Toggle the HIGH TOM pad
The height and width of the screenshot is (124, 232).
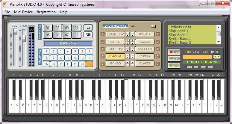pyautogui.click(x=116, y=49)
